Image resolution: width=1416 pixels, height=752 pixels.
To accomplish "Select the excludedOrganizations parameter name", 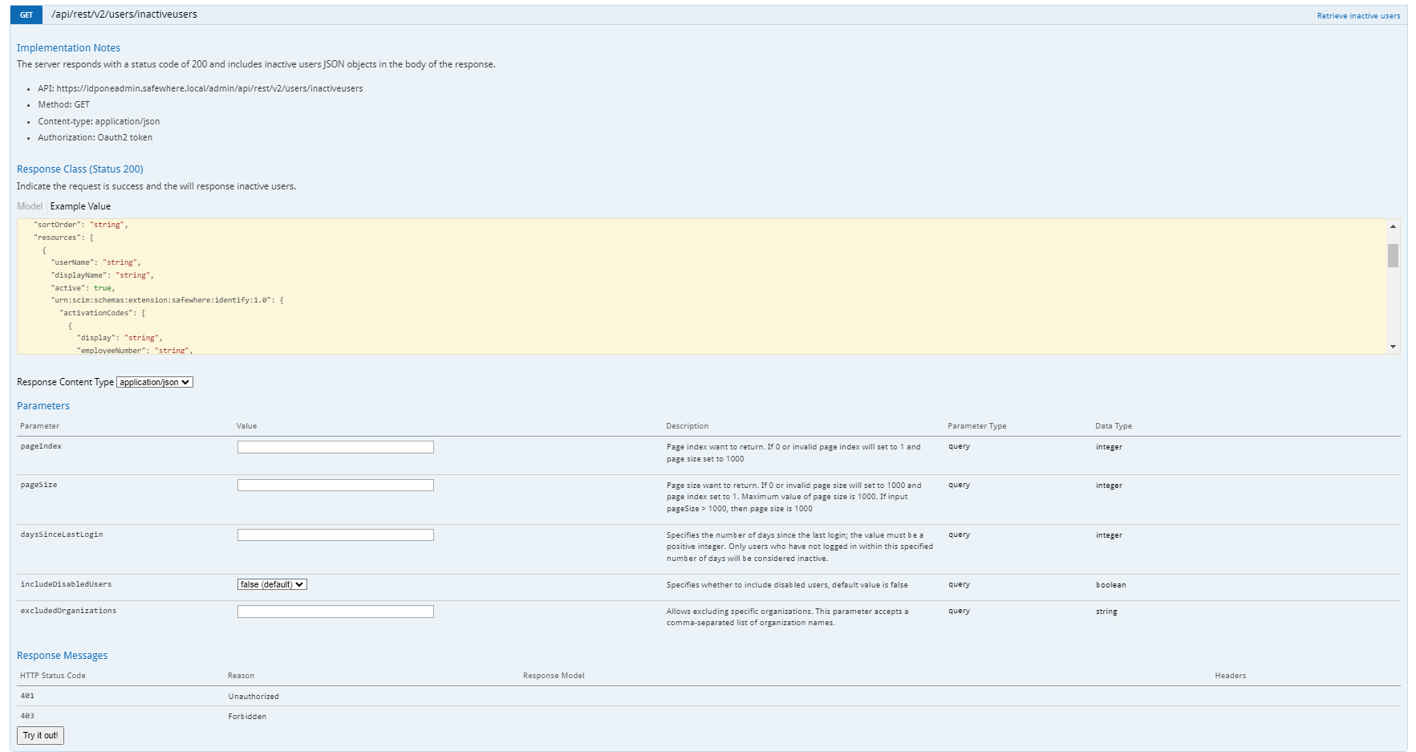I will [x=68, y=611].
